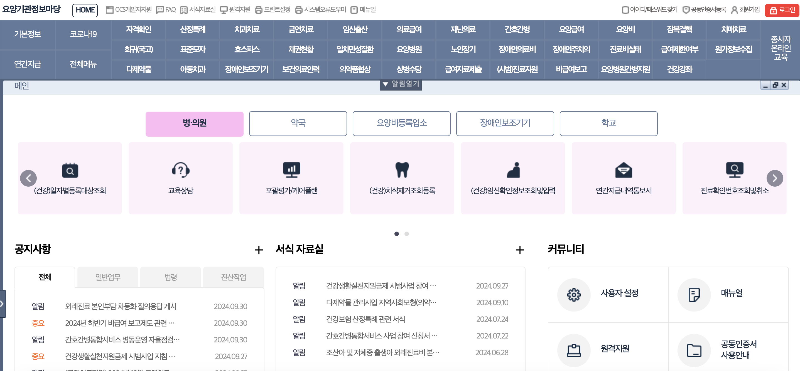
Task: Expand 공지사항 with the plus button
Action: tap(258, 250)
